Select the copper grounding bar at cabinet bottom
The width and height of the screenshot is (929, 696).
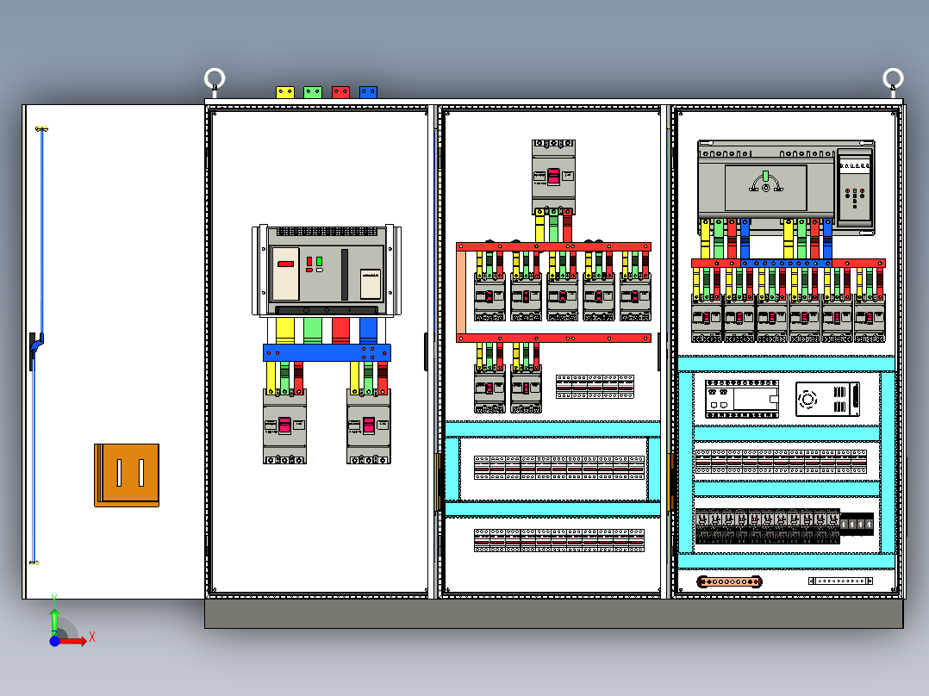point(729,581)
